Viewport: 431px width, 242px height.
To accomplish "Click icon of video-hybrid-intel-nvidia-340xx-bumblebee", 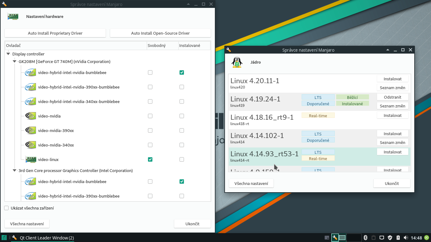I will coord(30,101).
